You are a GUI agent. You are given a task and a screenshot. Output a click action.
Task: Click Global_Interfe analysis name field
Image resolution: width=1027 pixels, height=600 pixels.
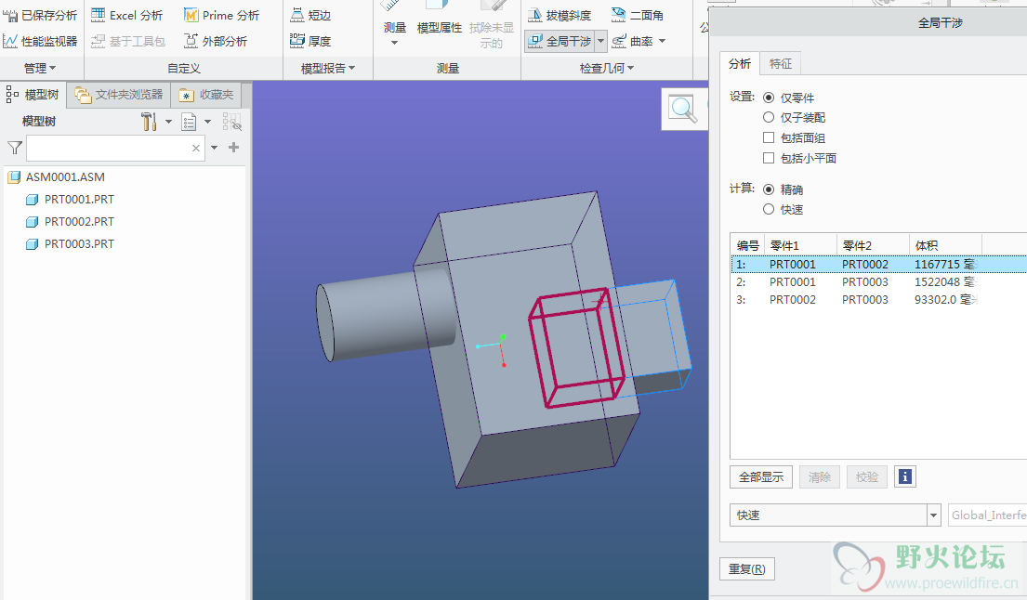coord(987,515)
